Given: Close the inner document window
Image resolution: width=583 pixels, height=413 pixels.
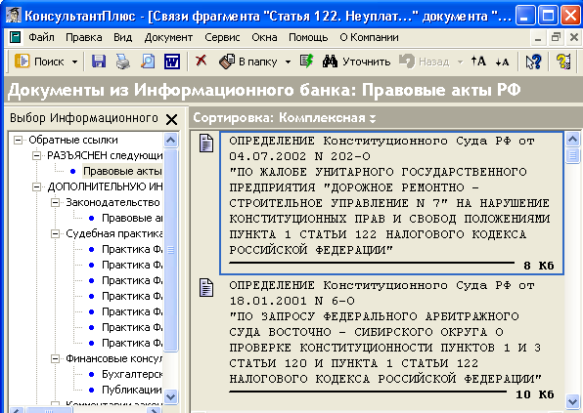Looking at the screenshot, I should (x=573, y=37).
